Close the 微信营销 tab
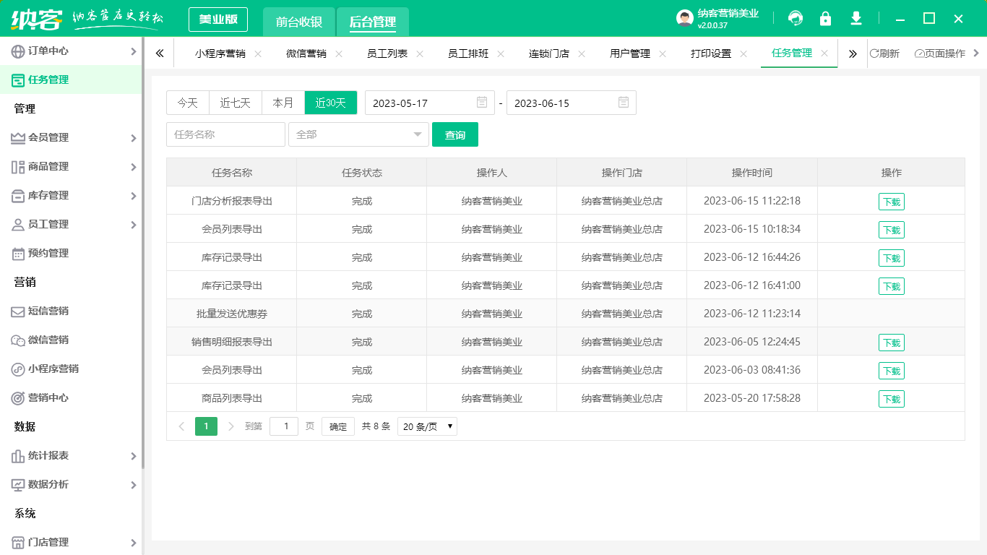 (x=339, y=53)
